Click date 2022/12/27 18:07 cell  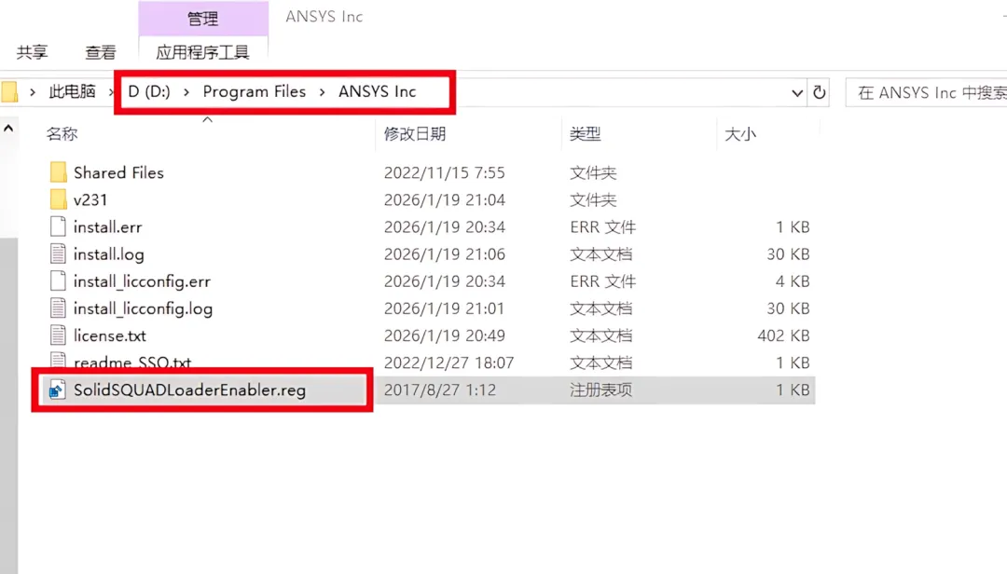pos(448,362)
